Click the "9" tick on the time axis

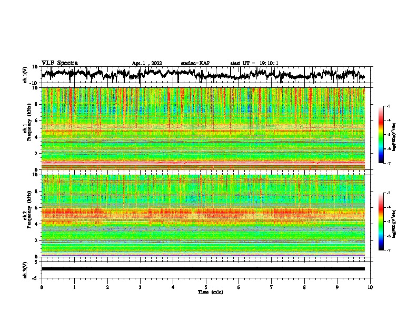click(337, 287)
